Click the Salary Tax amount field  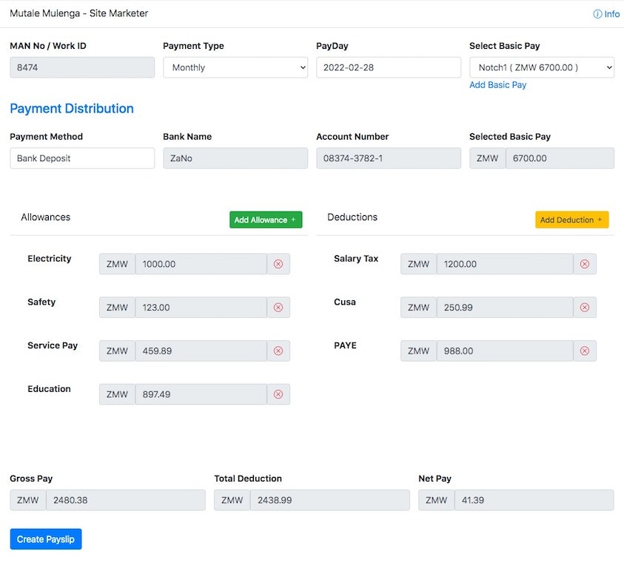(505, 264)
